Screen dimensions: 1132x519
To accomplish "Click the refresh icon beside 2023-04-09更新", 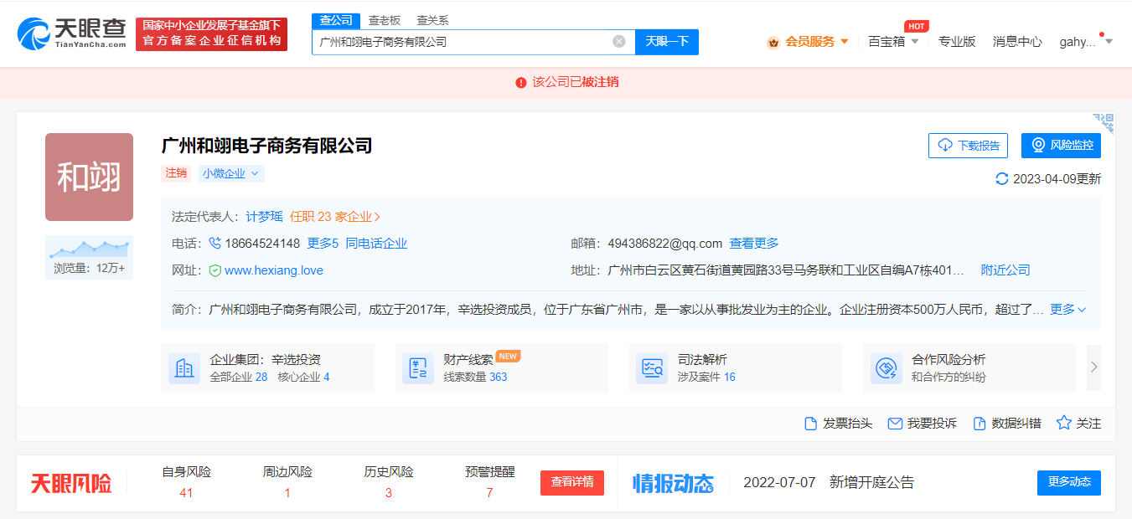I will [x=1001, y=178].
